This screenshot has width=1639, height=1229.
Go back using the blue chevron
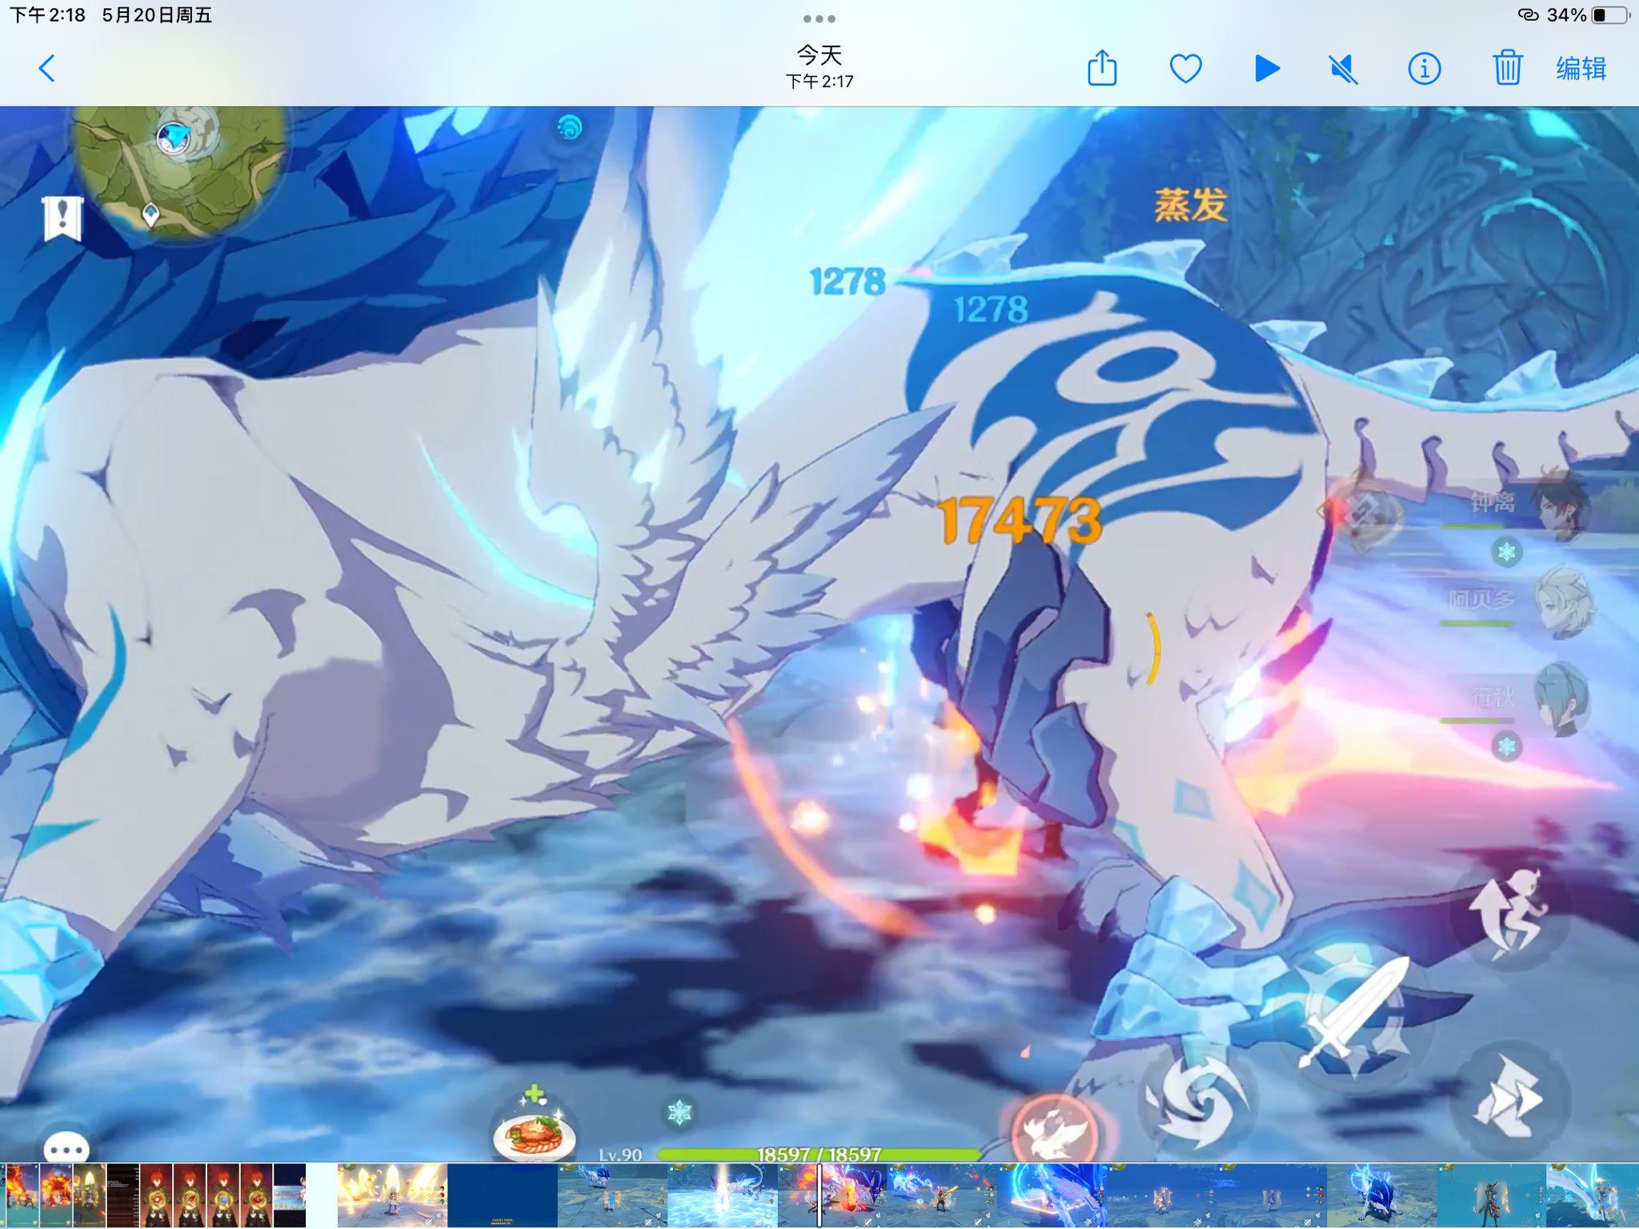(x=47, y=69)
